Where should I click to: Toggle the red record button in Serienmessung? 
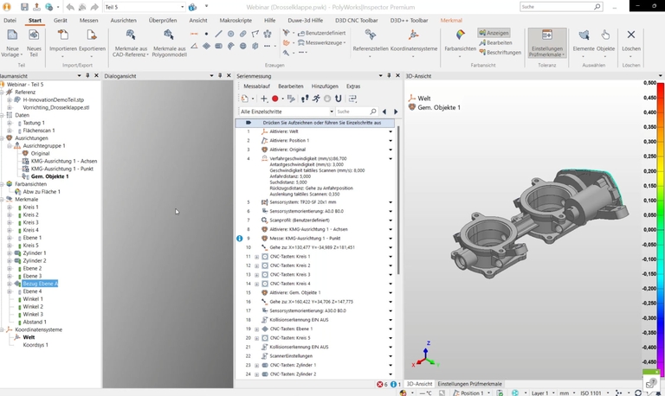[x=274, y=99]
